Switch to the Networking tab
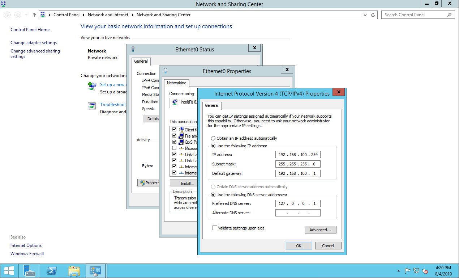The width and height of the screenshot is (459, 278). tap(176, 83)
